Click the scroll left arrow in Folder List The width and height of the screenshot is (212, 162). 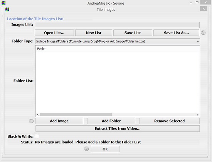pyautogui.click(x=38, y=114)
